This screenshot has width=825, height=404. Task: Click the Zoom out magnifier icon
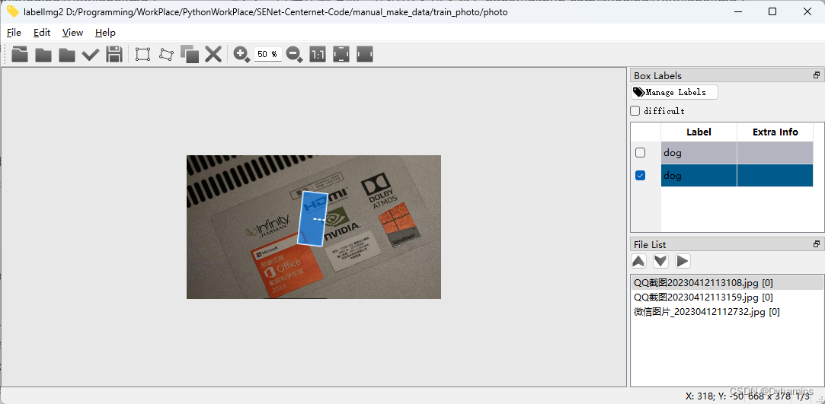[294, 54]
